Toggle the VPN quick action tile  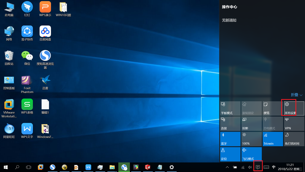[294, 124]
